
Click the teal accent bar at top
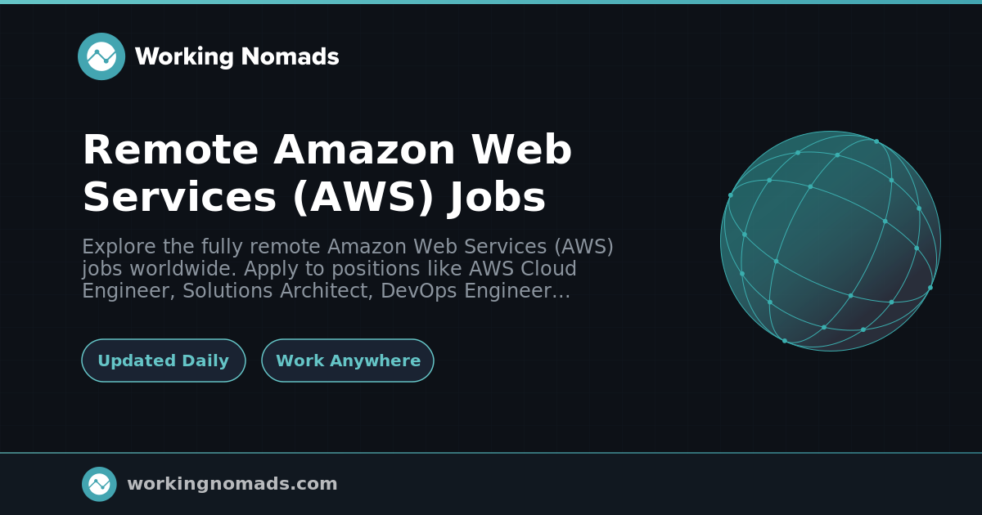491,2
